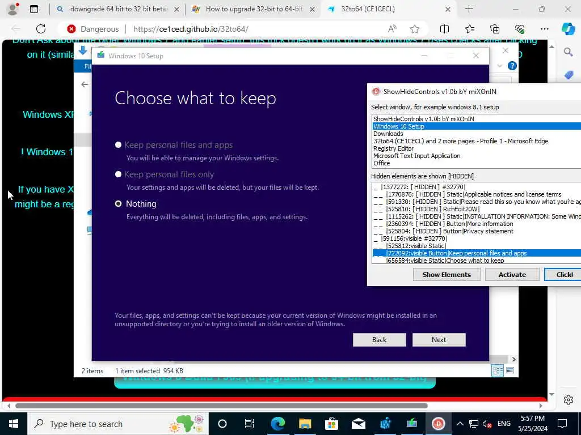Open Cortana from taskbar
Image resolution: width=581 pixels, height=435 pixels.
[222, 424]
